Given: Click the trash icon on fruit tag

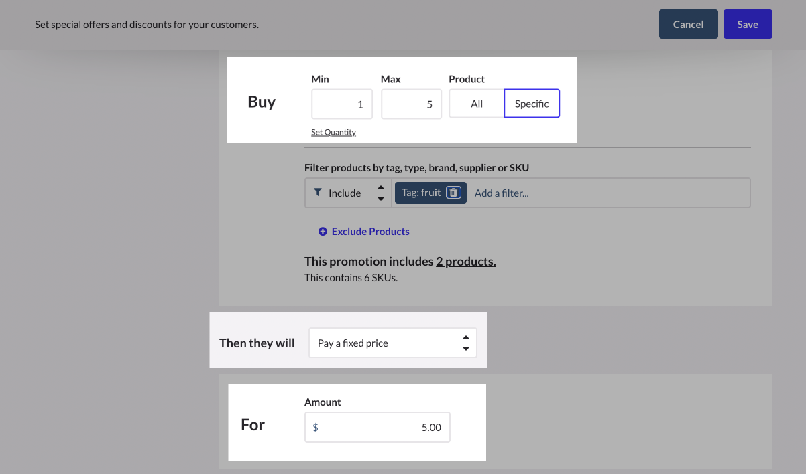Looking at the screenshot, I should point(453,193).
